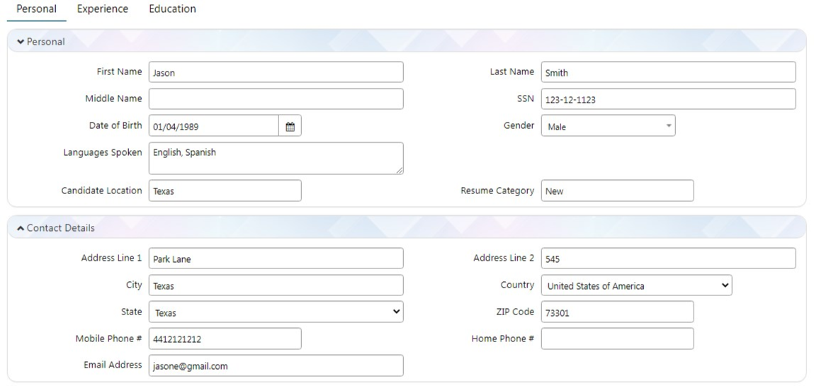Toggle the Contact Details section chevron
The image size is (814, 386).
tap(21, 228)
